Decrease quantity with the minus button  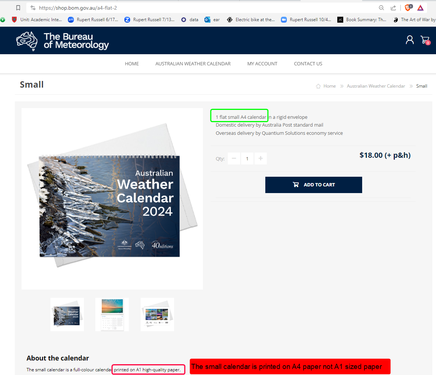tap(234, 159)
